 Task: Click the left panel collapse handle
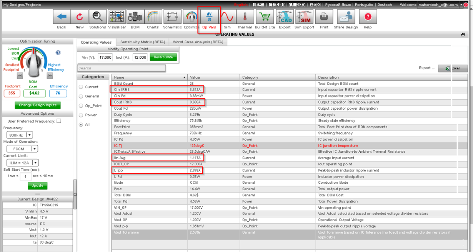click(75, 194)
